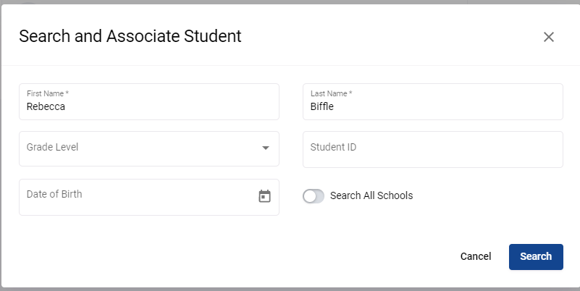The width and height of the screenshot is (580, 291).
Task: Click into the Date of Birth field
Action: click(x=149, y=197)
